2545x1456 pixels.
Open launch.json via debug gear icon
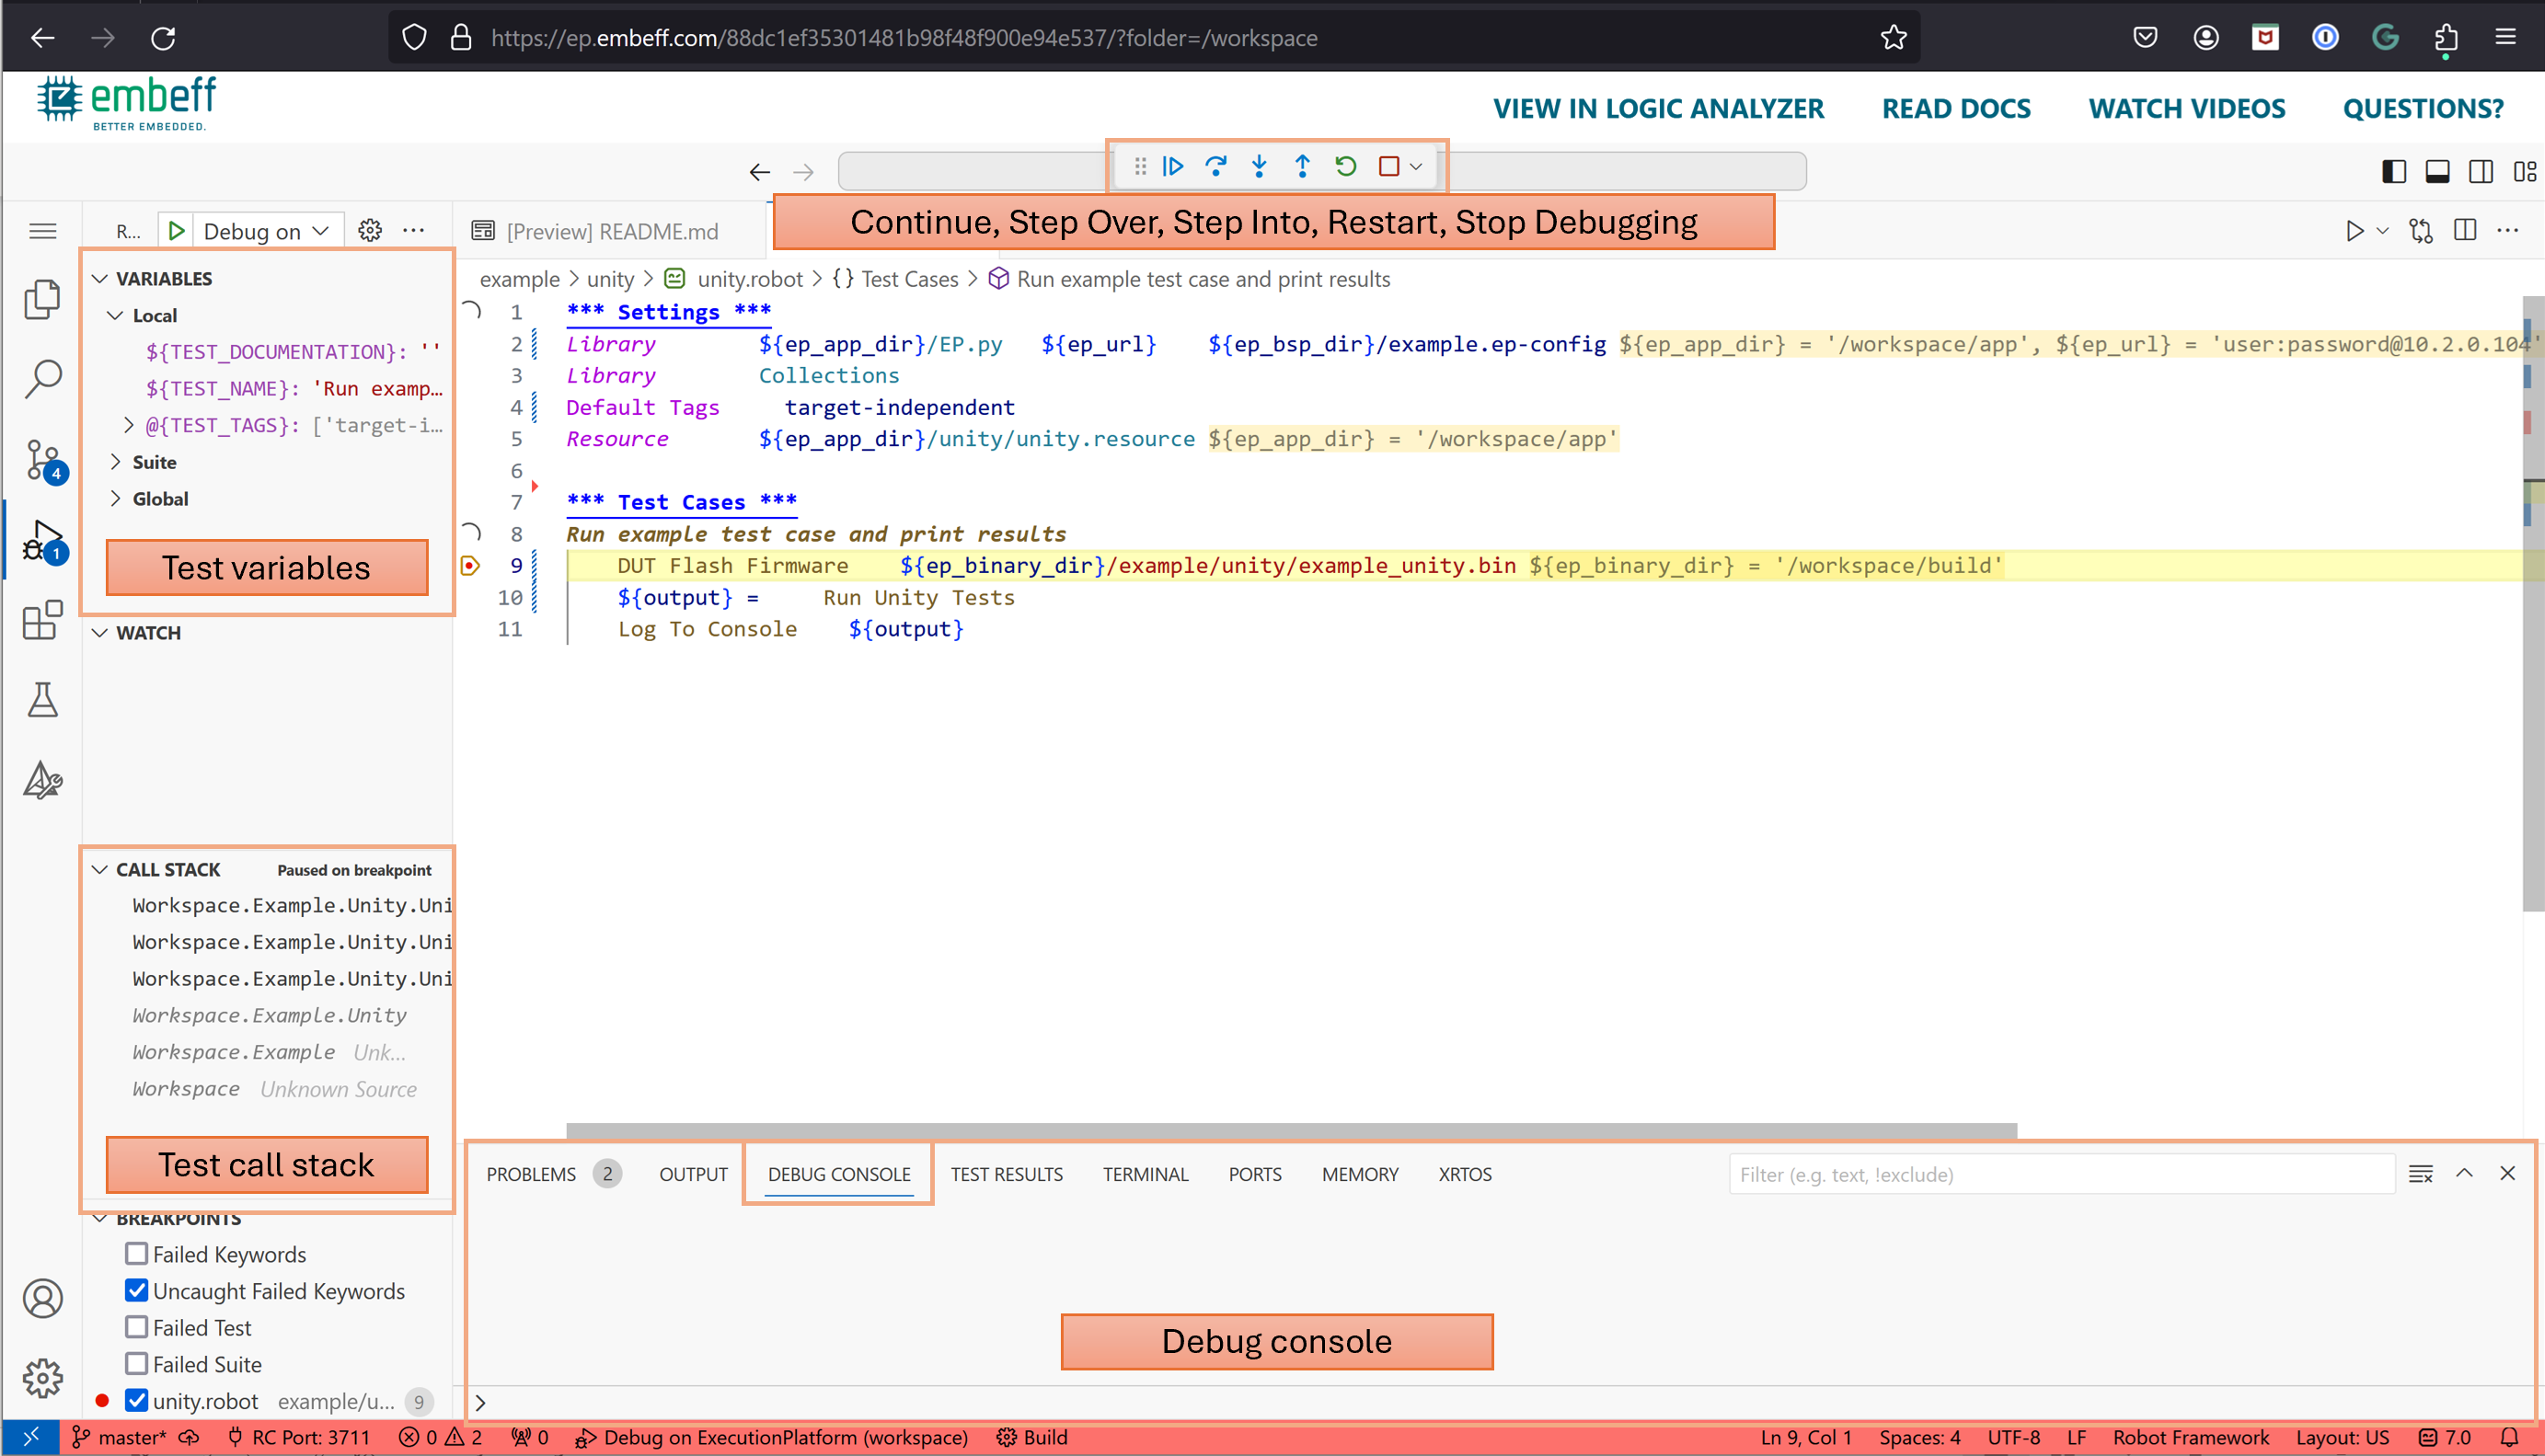pos(370,231)
